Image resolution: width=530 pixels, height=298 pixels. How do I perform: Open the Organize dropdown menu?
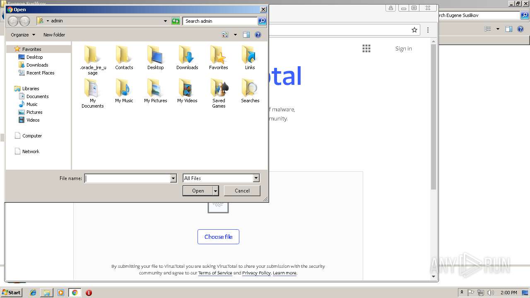(x=23, y=35)
